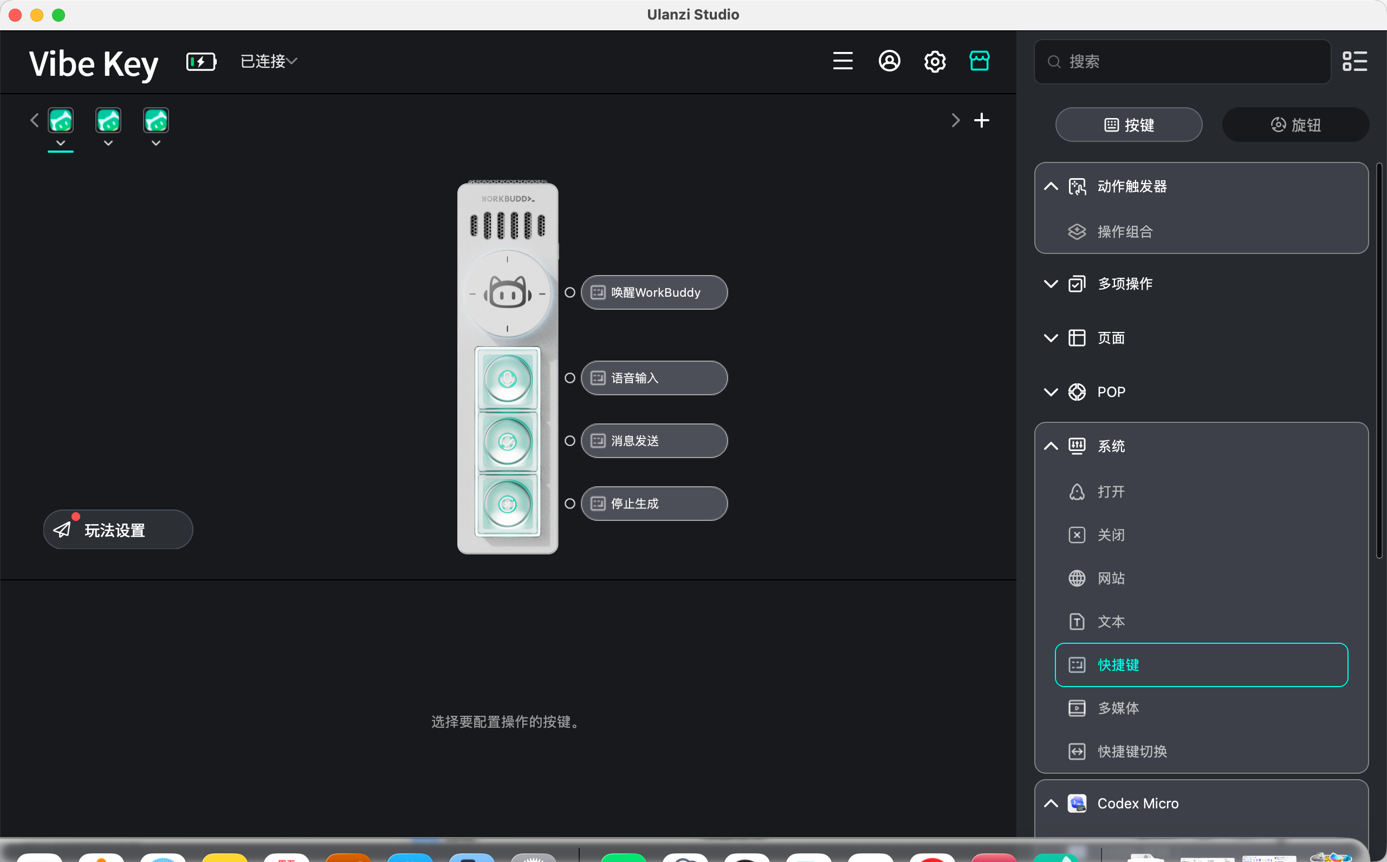The width and height of the screenshot is (1387, 862).
Task: Open the cyan store icon
Action: (979, 61)
